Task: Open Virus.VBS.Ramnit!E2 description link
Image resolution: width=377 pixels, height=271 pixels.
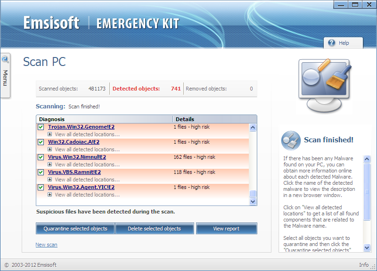Action: pos(74,172)
